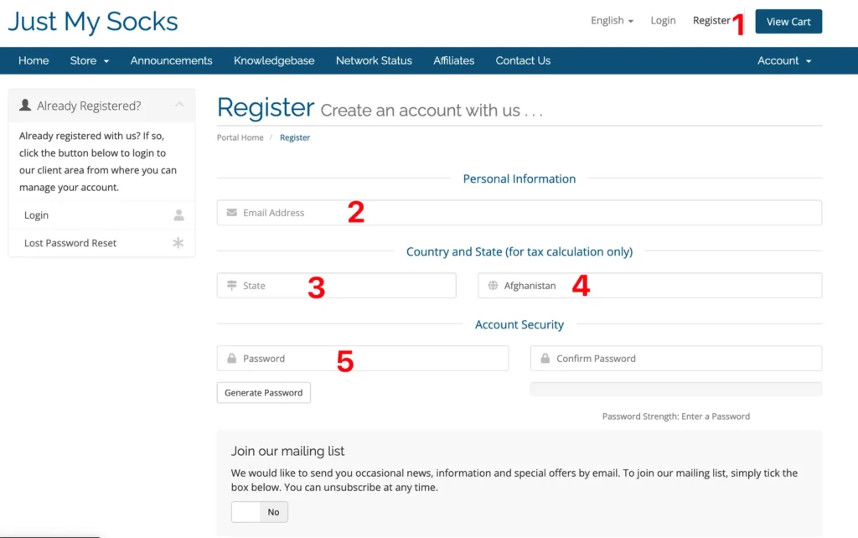The width and height of the screenshot is (858, 538).
Task: Open the Network Status menu item
Action: [374, 60]
